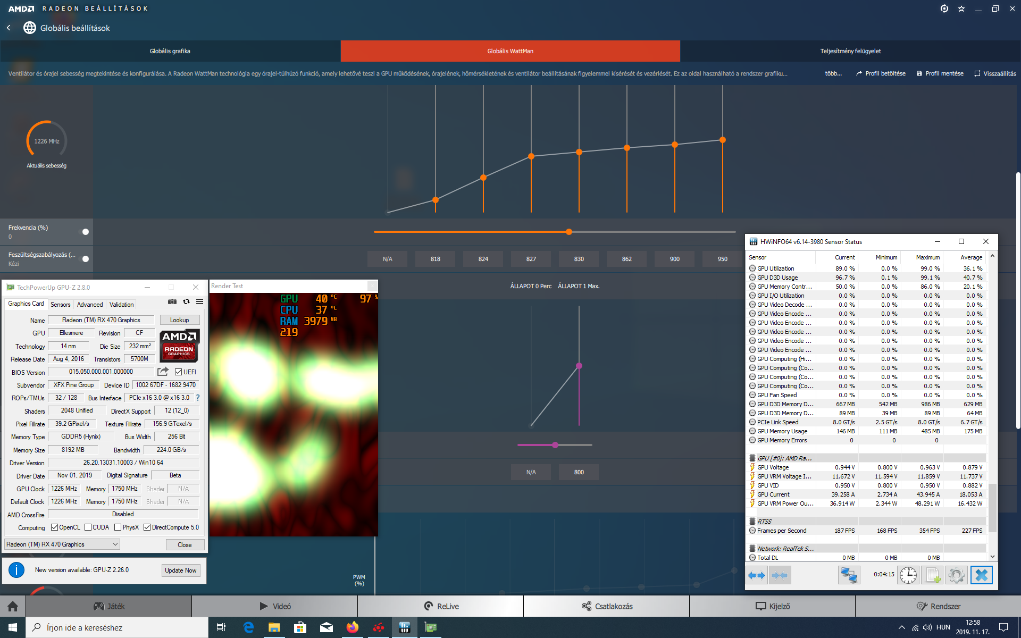
Task: Toggle OpenCL checkbox in GPU-Z
Action: pos(54,527)
